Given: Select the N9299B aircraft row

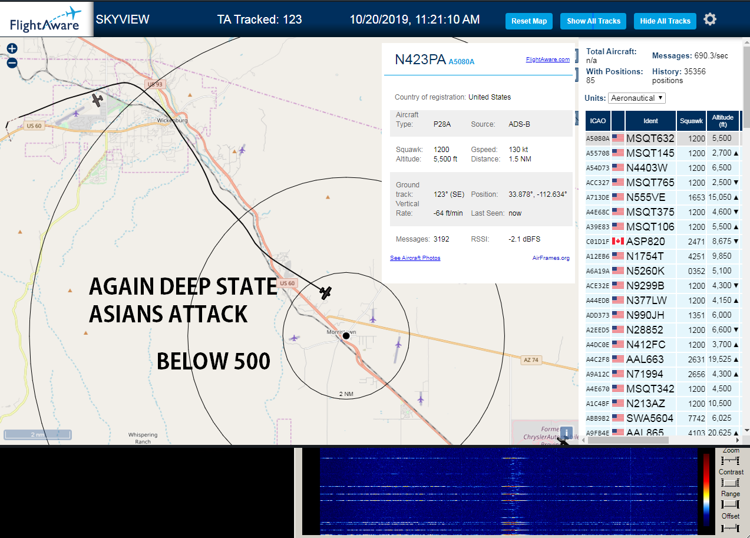Looking at the screenshot, I should [x=663, y=286].
